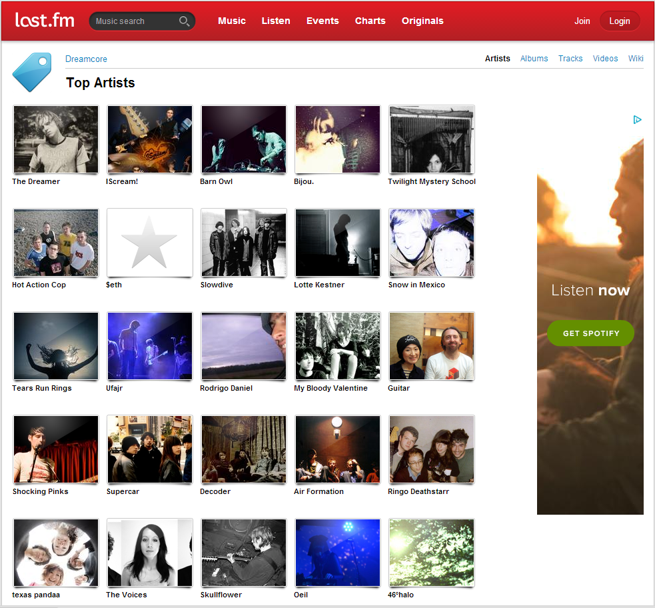The image size is (655, 608).
Task: Click the star placeholder image for $eth
Action: click(x=150, y=243)
